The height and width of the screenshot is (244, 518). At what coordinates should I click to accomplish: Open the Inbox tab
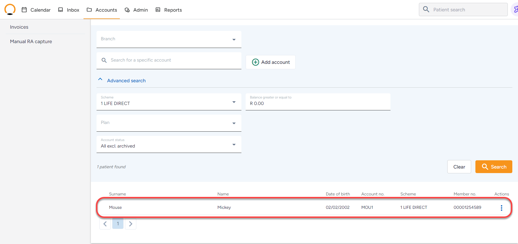coord(69,10)
